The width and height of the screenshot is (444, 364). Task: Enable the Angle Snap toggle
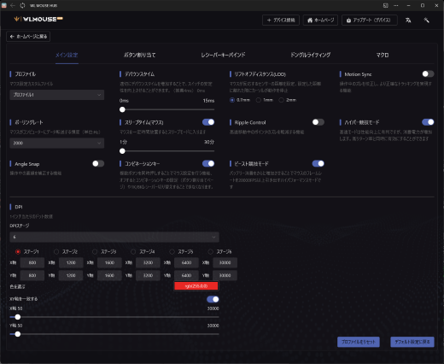pyautogui.click(x=98, y=163)
